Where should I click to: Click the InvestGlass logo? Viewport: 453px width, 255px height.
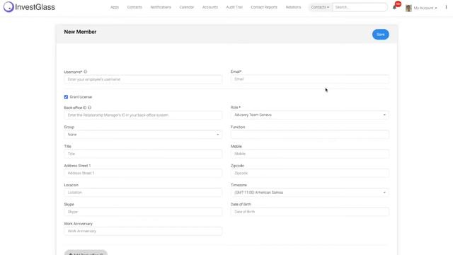point(29,7)
